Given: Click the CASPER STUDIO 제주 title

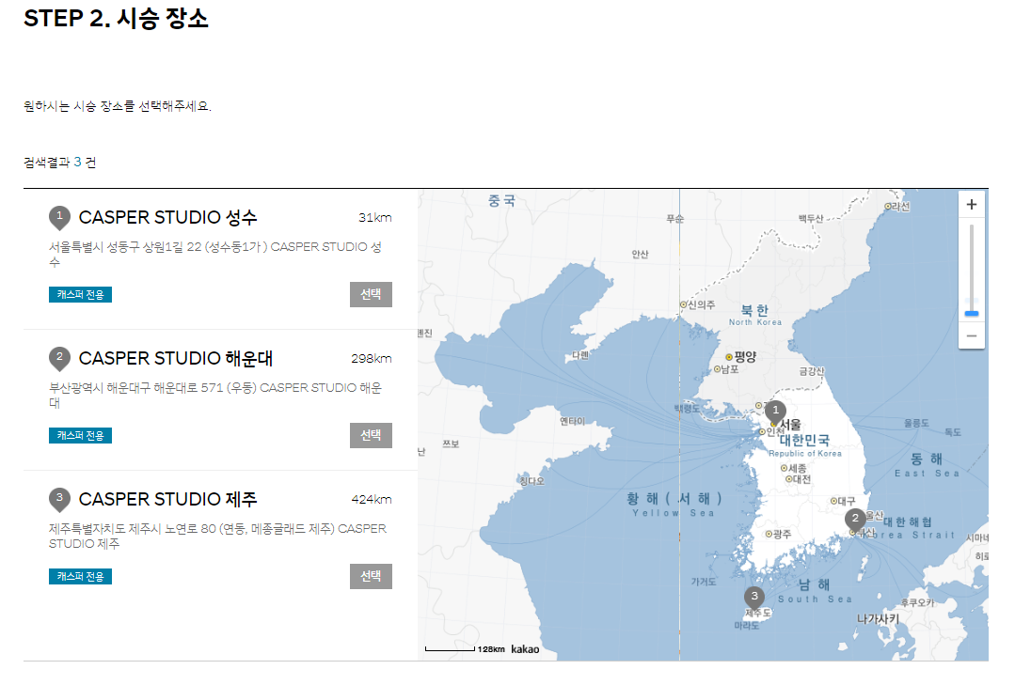Looking at the screenshot, I should coord(168,499).
